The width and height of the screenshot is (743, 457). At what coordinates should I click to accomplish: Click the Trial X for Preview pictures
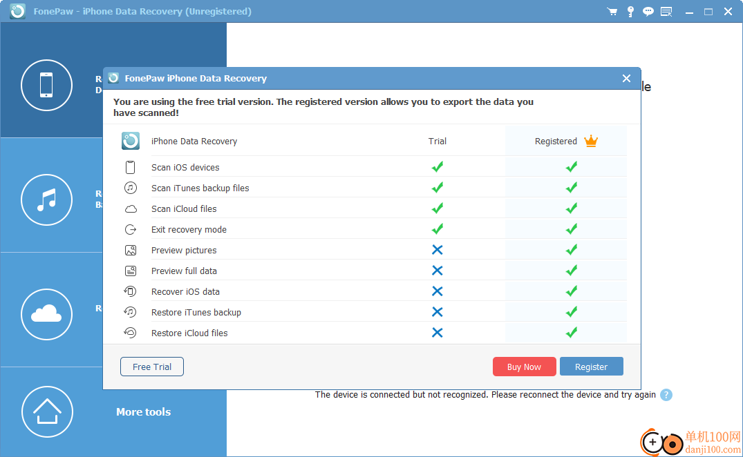pos(438,250)
